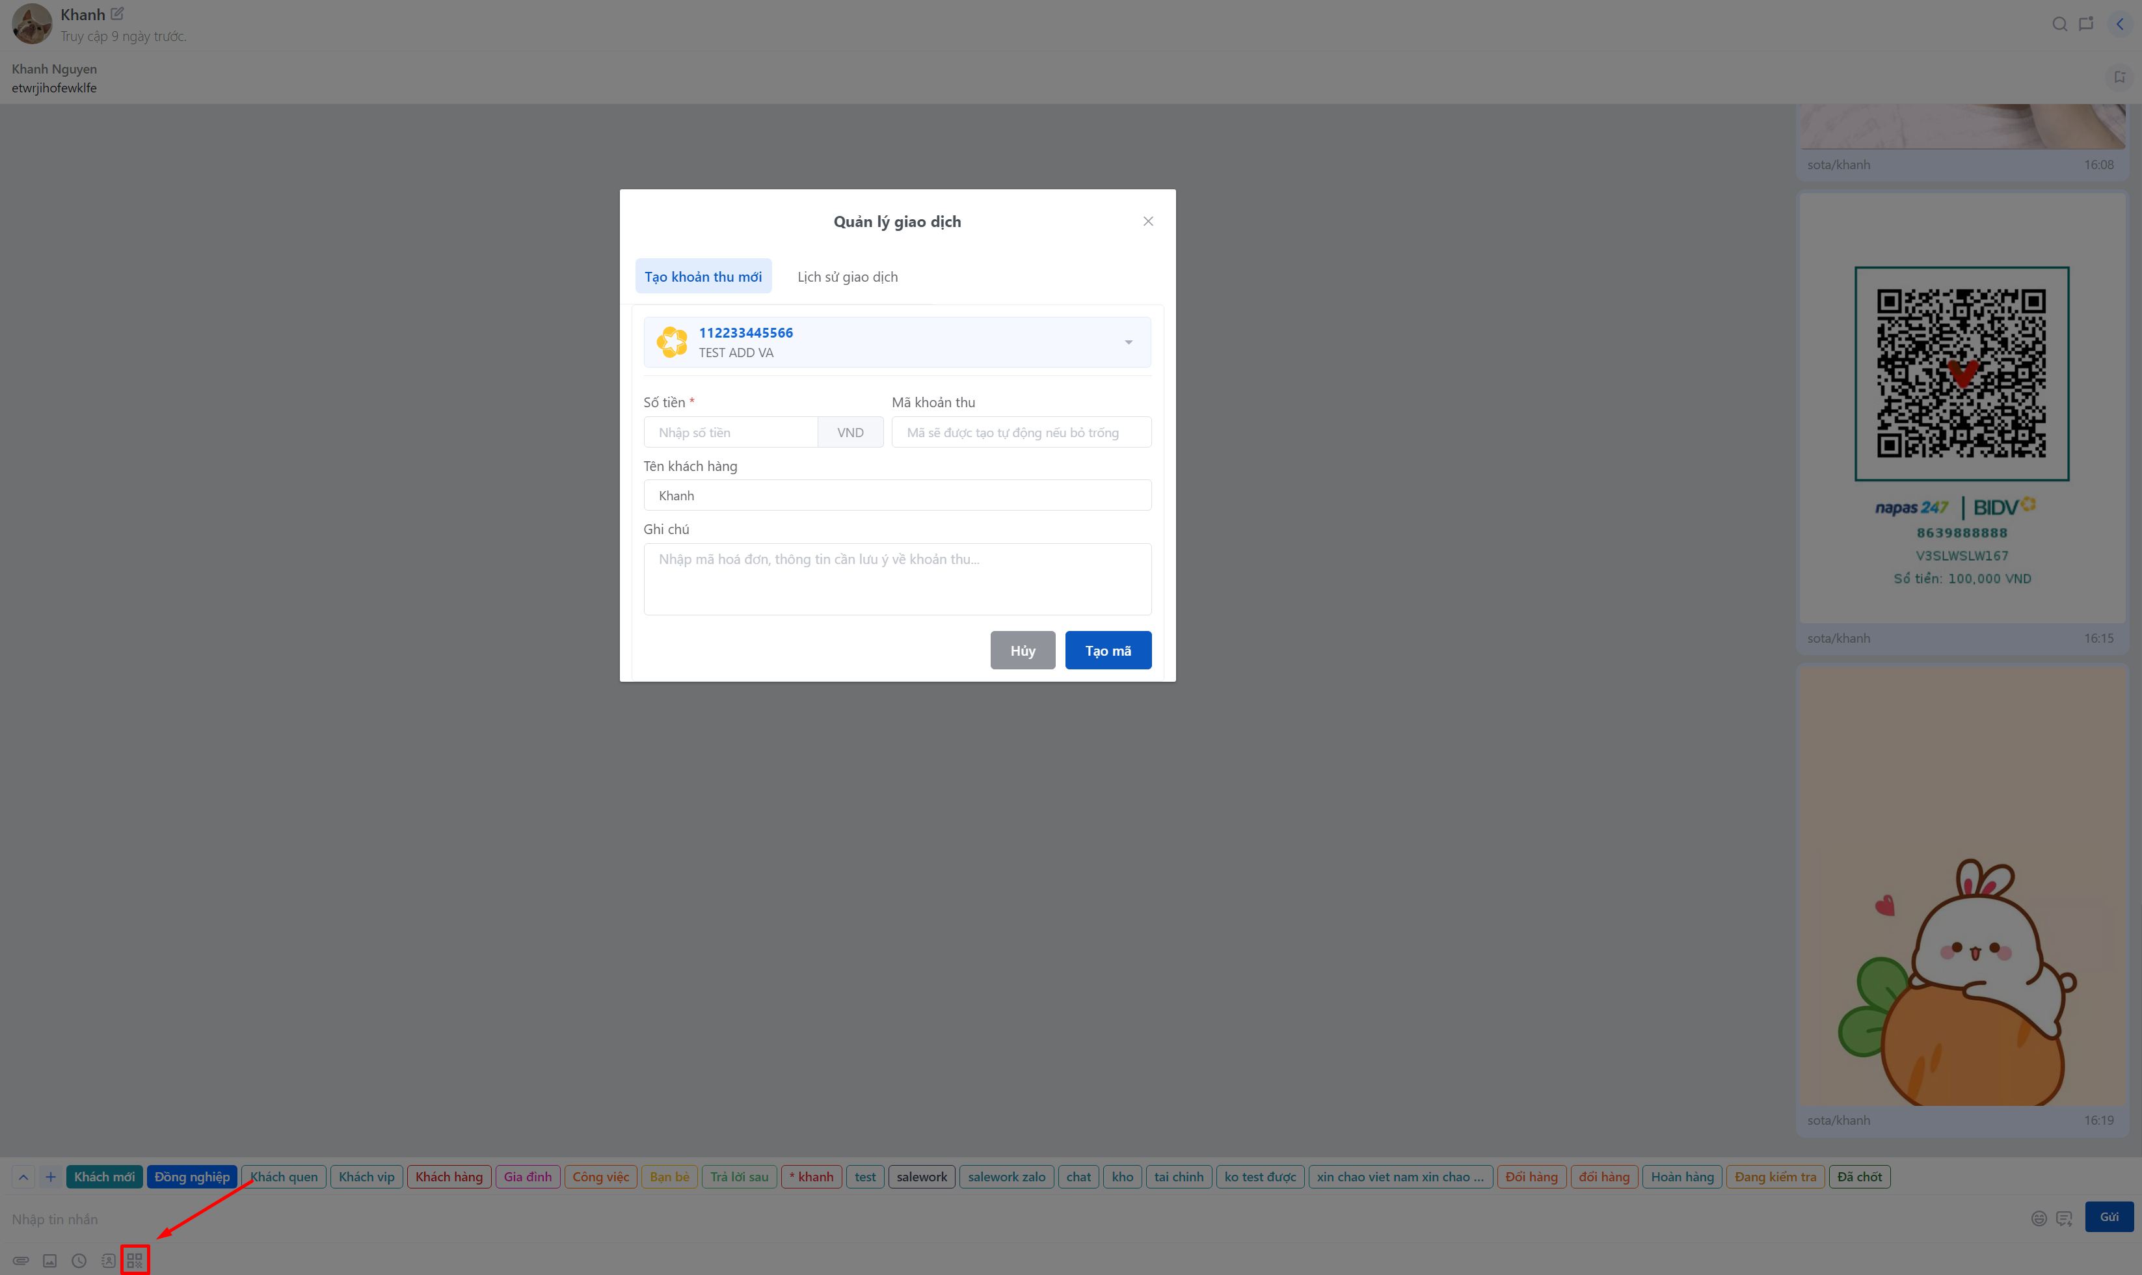Screen dimensions: 2142x1275
Task: Close the Quản lý giao dịch dialog
Action: click(1148, 222)
